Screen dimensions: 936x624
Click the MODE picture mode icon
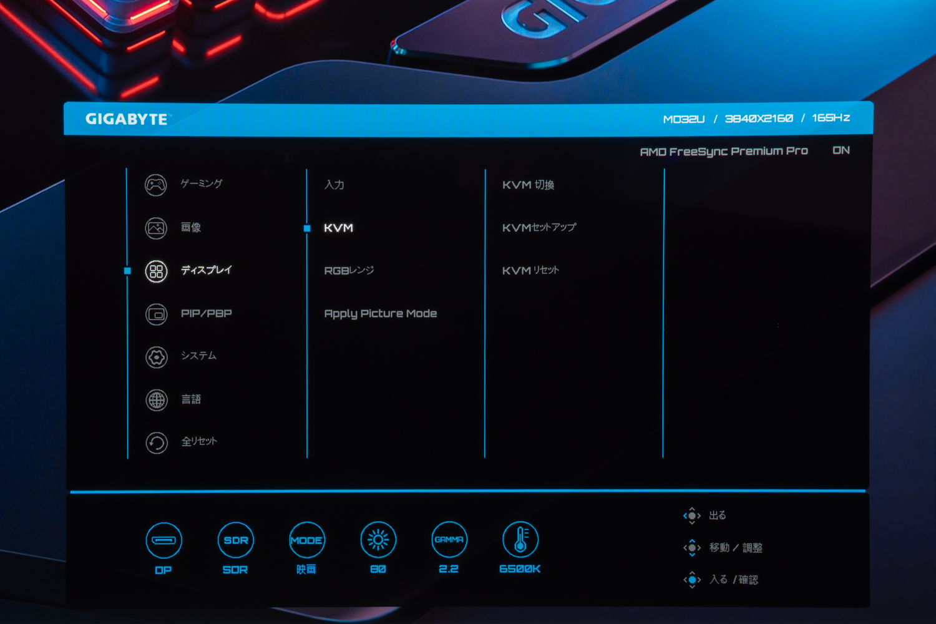pos(306,540)
